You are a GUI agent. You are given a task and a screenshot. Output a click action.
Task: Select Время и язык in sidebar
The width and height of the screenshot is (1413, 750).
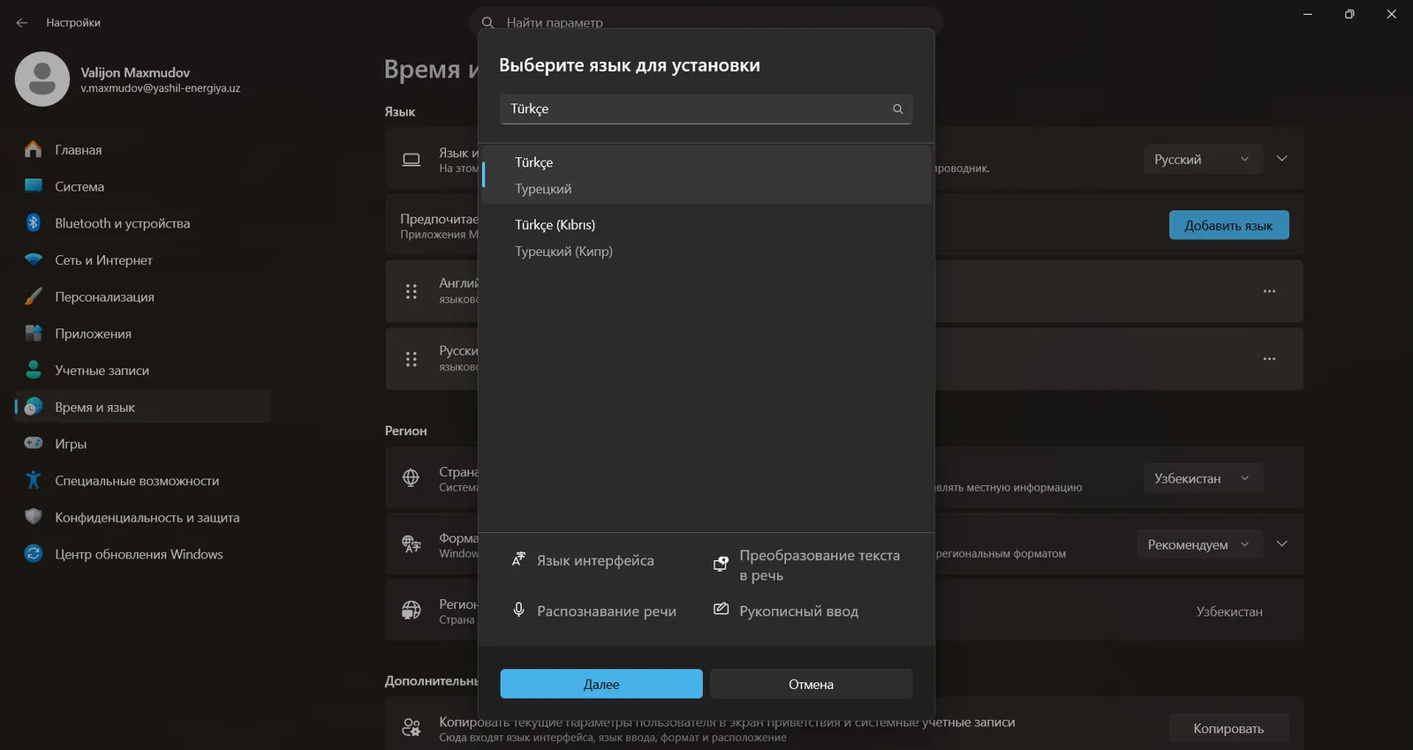[x=143, y=407]
